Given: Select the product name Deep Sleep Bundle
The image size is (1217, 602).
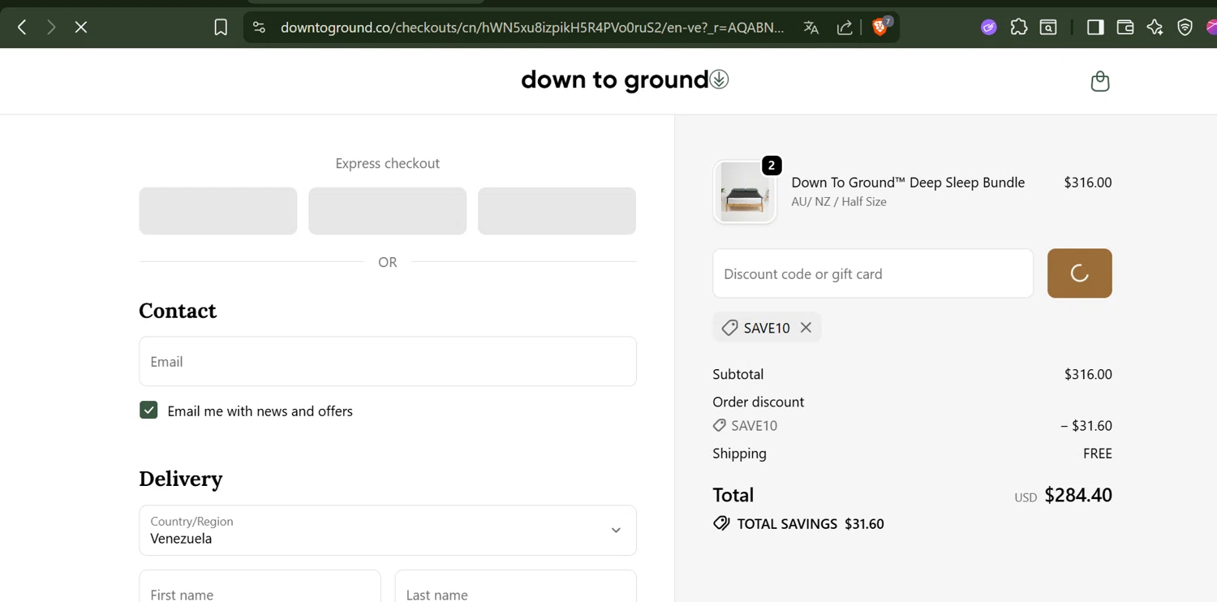Looking at the screenshot, I should click(x=908, y=183).
